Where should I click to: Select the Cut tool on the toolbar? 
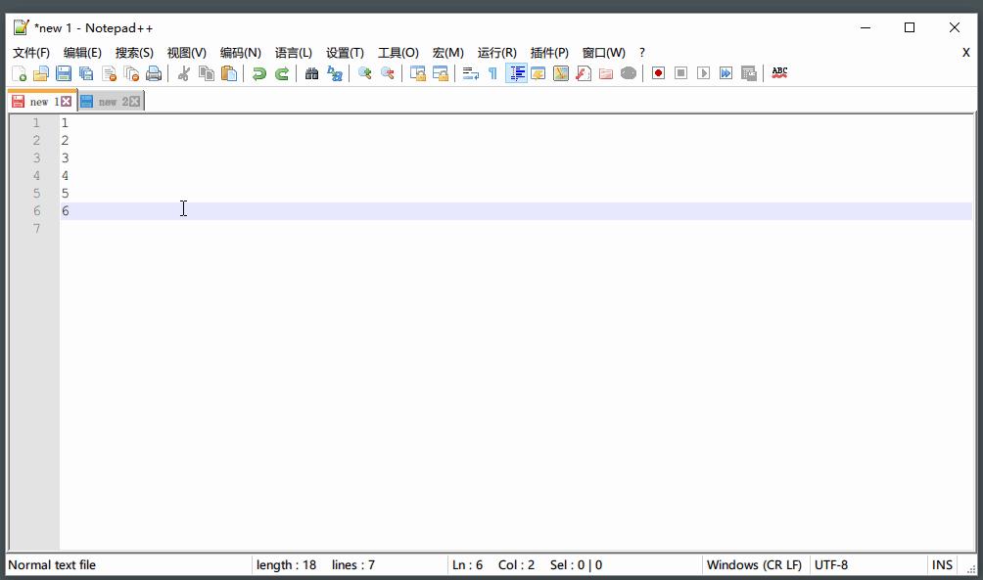(x=182, y=72)
